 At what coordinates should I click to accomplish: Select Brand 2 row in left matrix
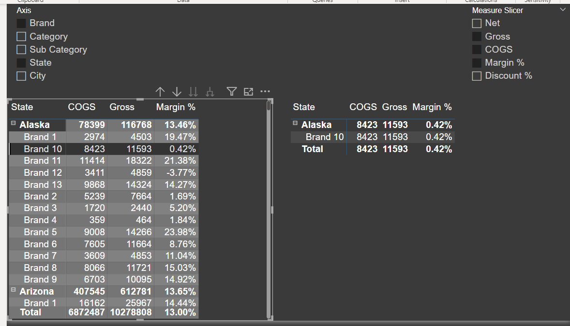click(x=104, y=196)
